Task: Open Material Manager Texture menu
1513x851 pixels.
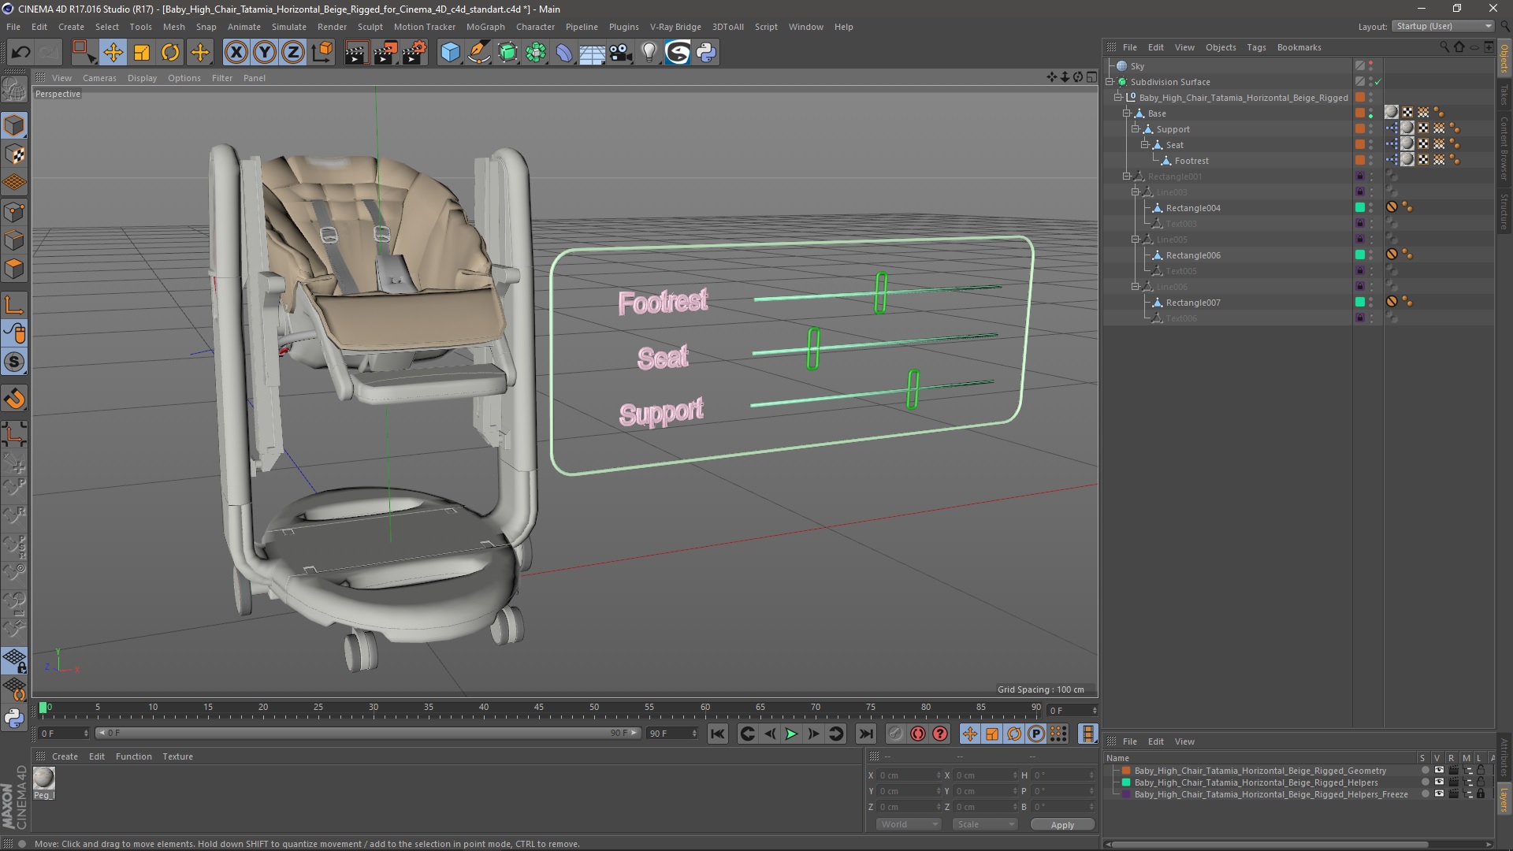Action: (x=177, y=756)
